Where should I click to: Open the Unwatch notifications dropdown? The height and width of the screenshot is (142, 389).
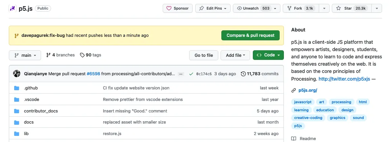tap(257, 8)
